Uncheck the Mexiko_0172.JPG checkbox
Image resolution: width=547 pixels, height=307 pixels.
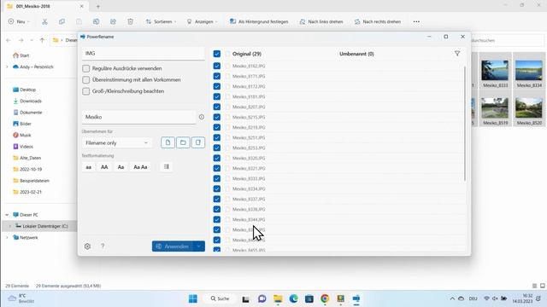216,86
